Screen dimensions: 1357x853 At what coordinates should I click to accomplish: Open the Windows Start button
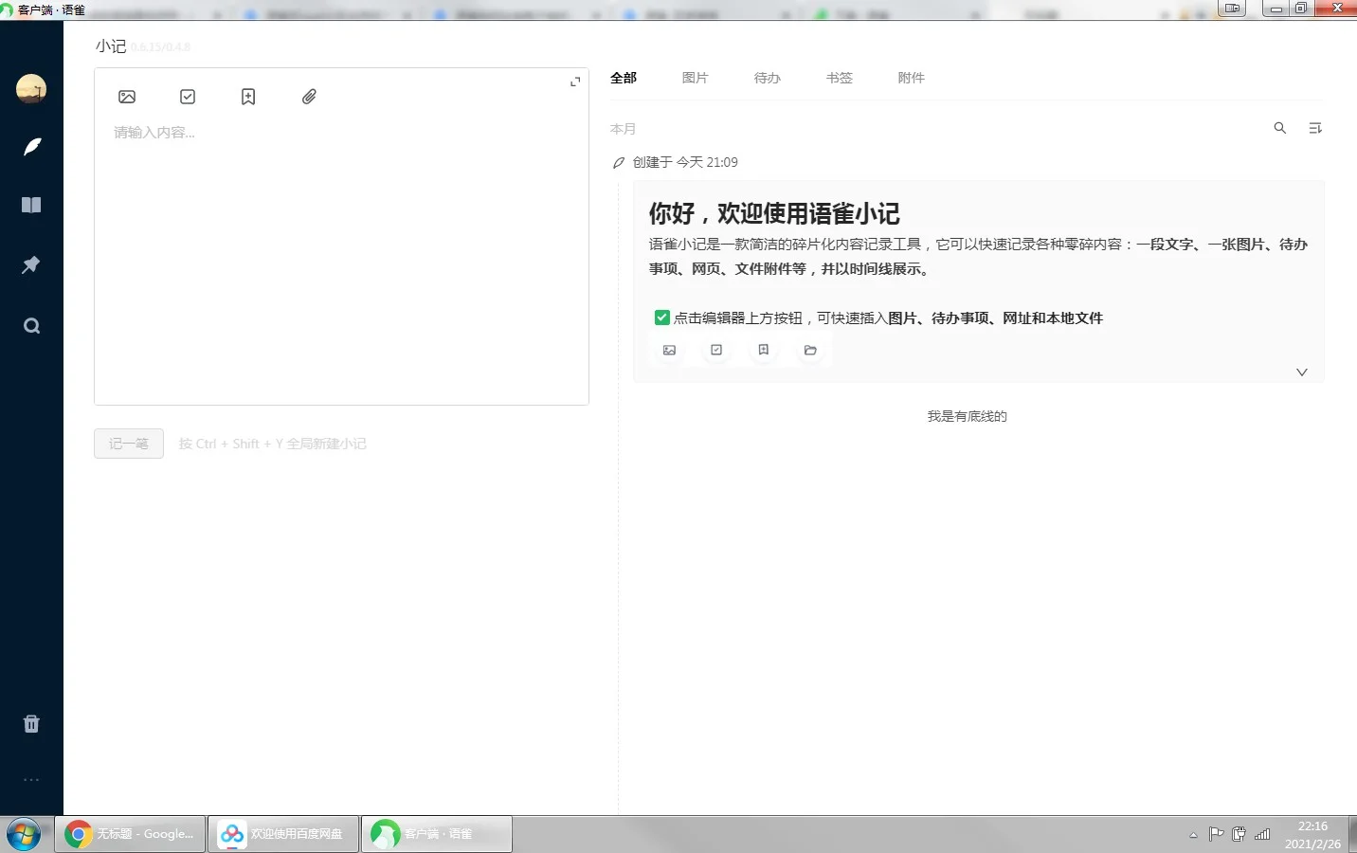point(24,835)
